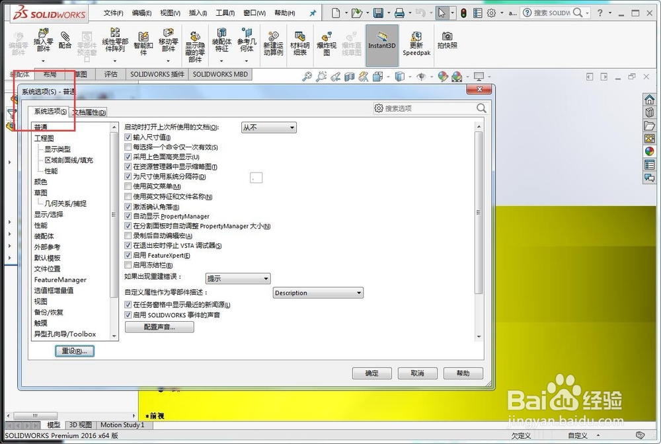Viewport: 661px width, 444px height.
Task: Open Description custom property dropdown
Action: 318,293
